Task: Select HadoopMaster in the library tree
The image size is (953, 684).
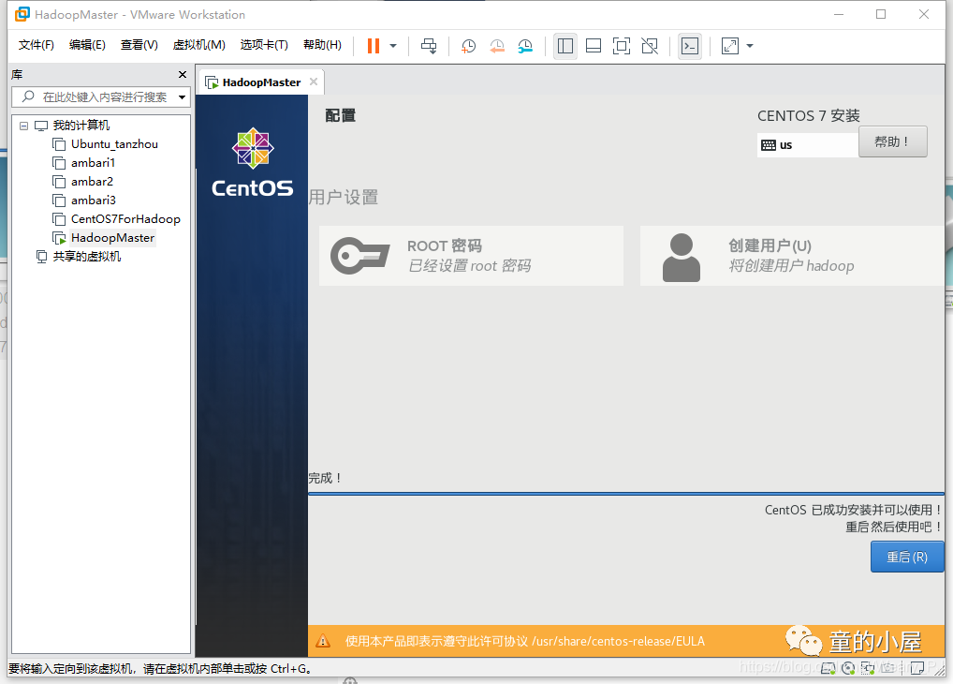Action: 112,238
